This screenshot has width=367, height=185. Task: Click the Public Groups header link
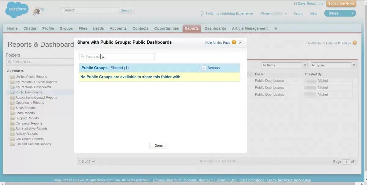click(95, 68)
